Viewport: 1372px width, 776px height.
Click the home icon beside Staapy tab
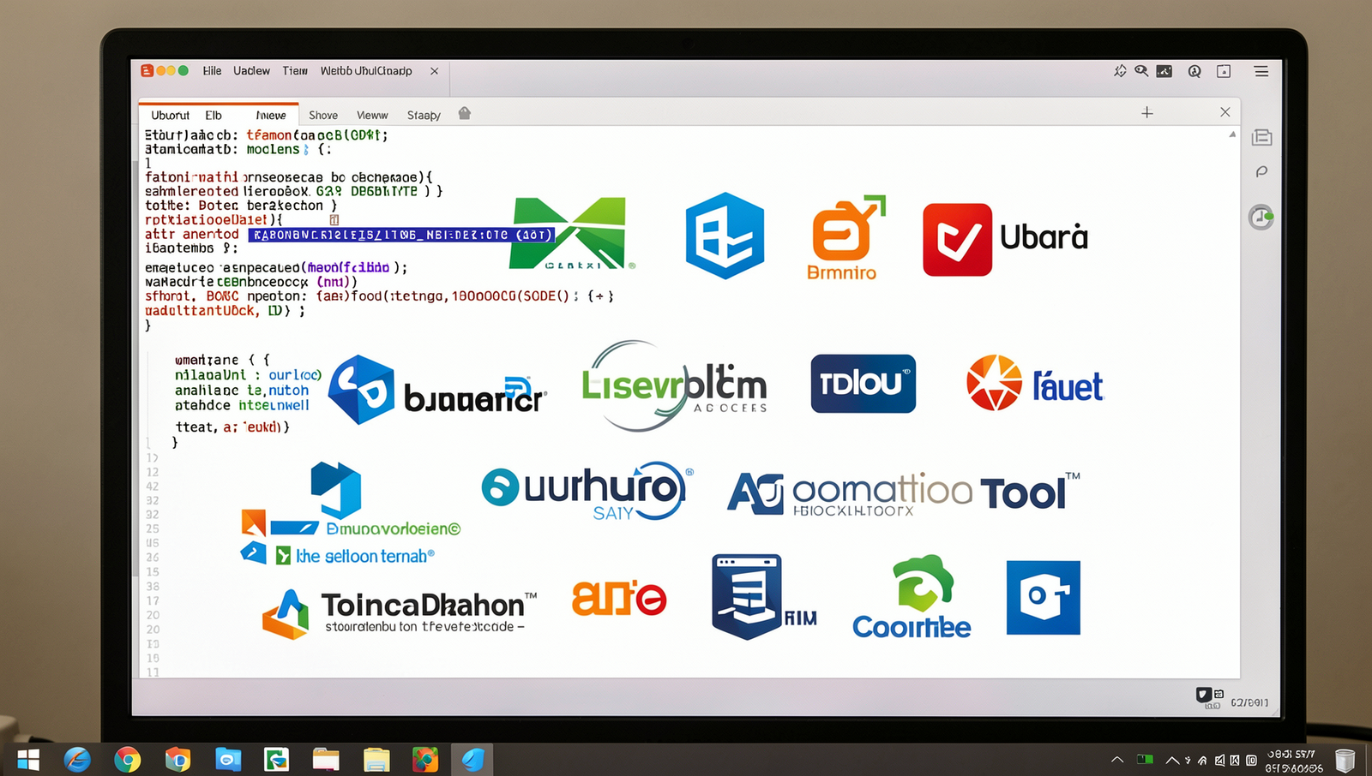[x=464, y=113]
